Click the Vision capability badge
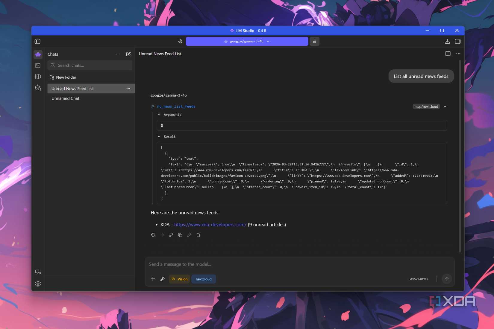This screenshot has width=494, height=329. [179, 279]
